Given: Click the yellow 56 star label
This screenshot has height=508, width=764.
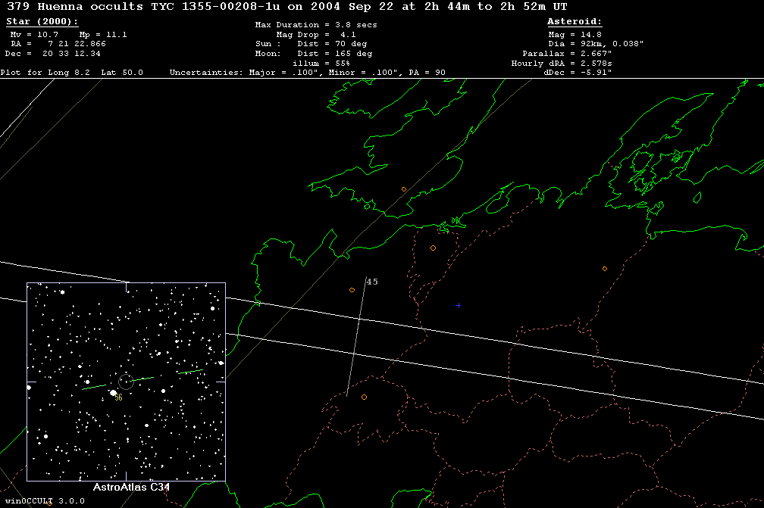Looking at the screenshot, I should click(x=119, y=398).
